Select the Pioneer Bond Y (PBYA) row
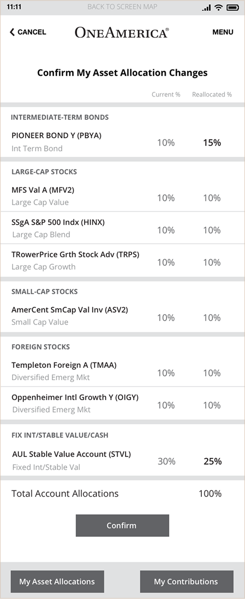Viewport: 245px width, 599px height. tap(122, 142)
